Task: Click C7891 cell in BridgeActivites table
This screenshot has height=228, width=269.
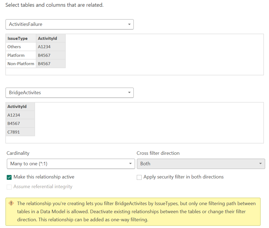Action: pyautogui.click(x=20, y=132)
